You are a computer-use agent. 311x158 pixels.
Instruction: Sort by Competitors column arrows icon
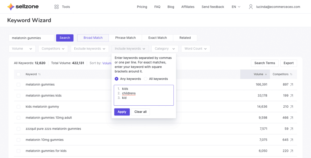click(291, 74)
